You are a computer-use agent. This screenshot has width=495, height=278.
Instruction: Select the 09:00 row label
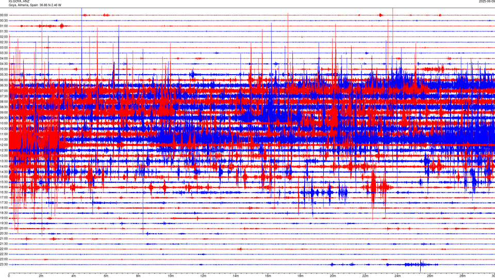pos(4,113)
